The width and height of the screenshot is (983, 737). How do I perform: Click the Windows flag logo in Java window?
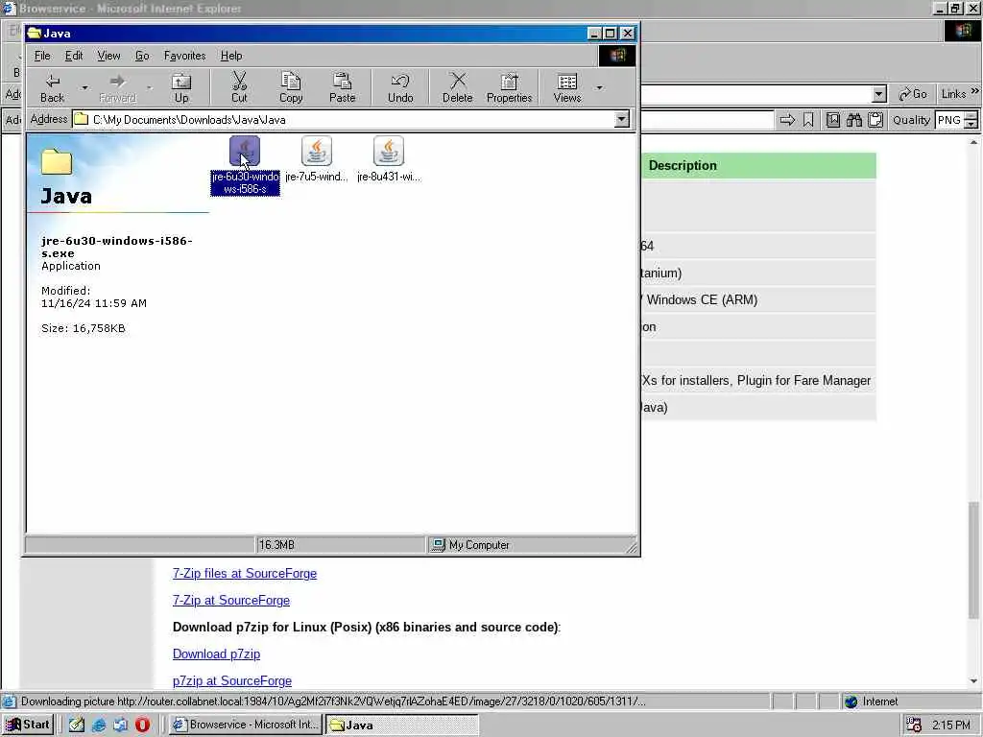click(617, 56)
